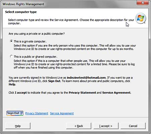Click the Windows logo icon in header
151x134 pixels.
[141, 18]
